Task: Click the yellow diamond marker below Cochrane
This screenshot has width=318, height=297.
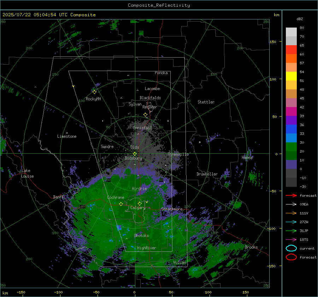Action: 121,204
